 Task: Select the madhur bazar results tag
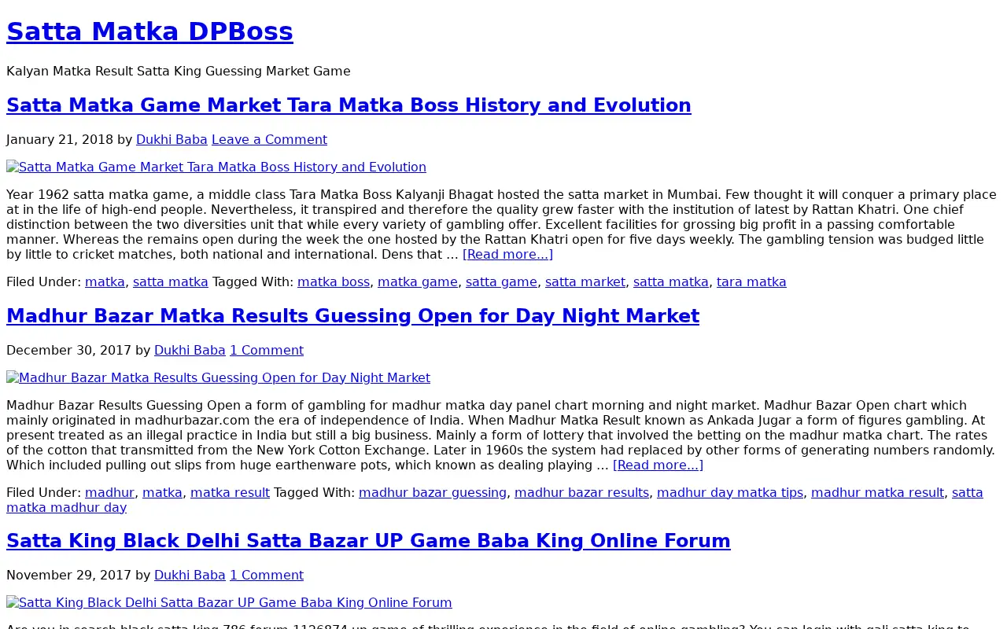[581, 492]
